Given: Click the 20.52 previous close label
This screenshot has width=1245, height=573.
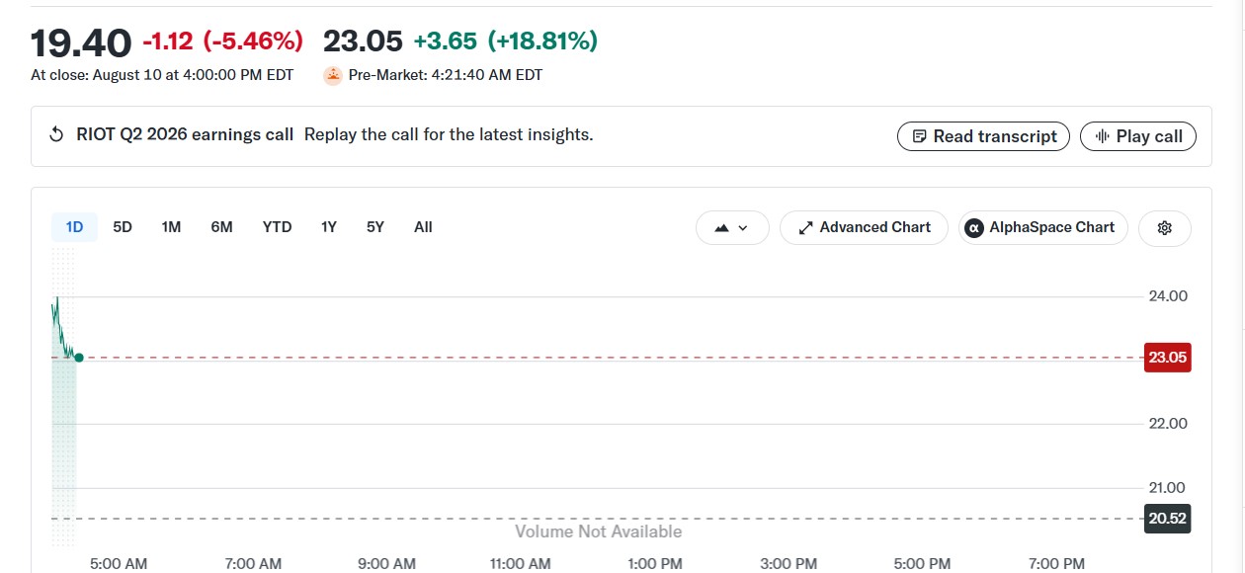Looking at the screenshot, I should pyautogui.click(x=1167, y=519).
